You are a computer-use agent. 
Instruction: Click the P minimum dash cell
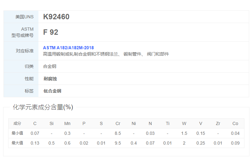pyautogui.click(x=84, y=134)
